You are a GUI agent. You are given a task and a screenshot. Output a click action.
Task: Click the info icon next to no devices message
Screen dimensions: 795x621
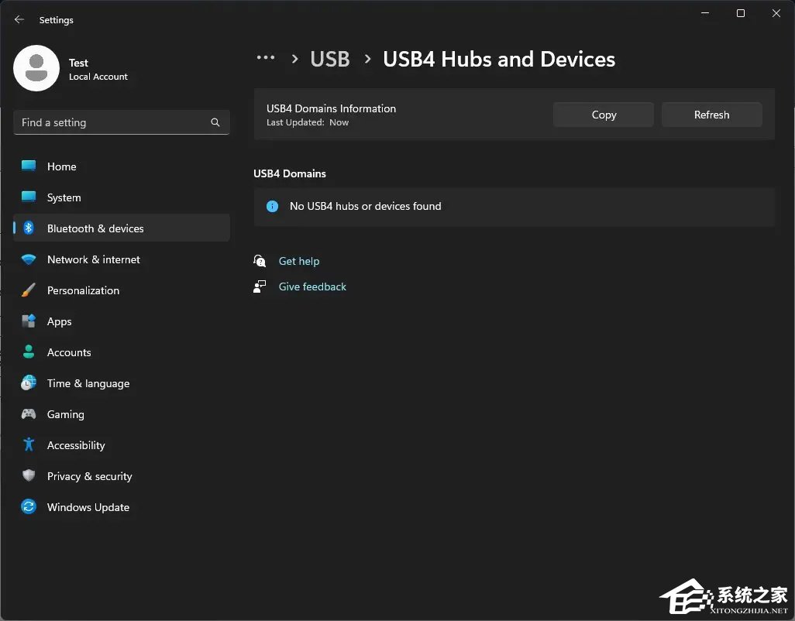271,206
